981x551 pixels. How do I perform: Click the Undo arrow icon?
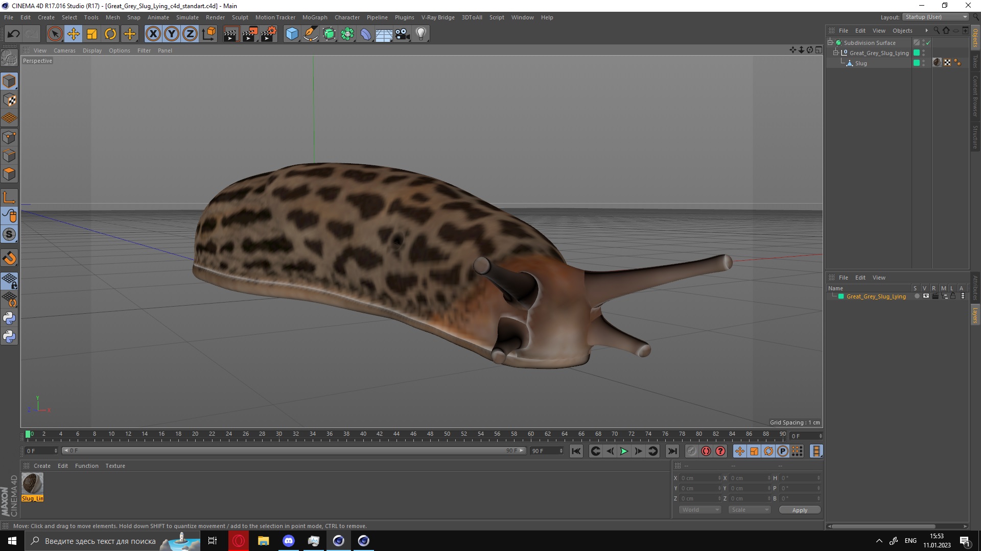click(x=13, y=34)
